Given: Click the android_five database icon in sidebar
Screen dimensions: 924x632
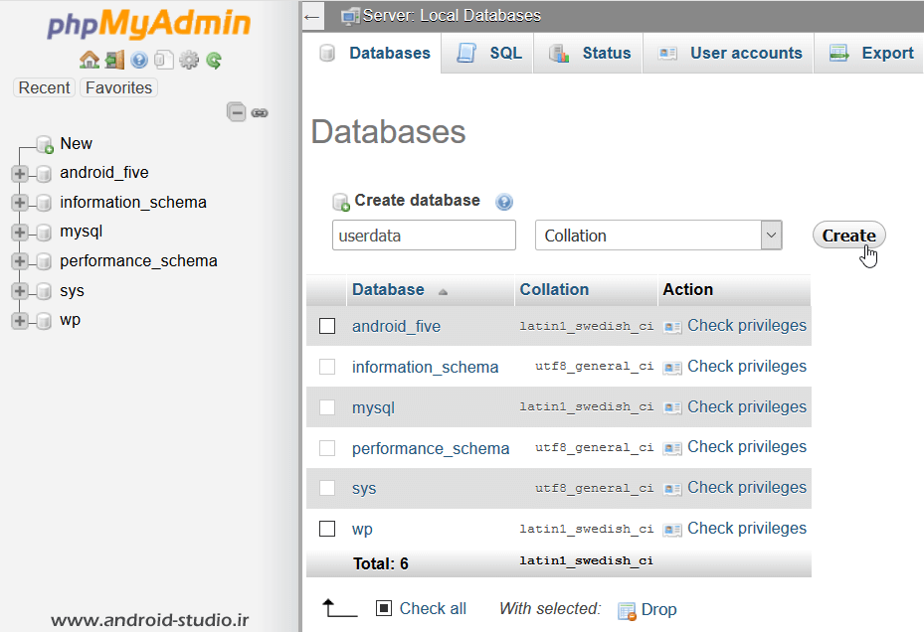Looking at the screenshot, I should (x=44, y=174).
